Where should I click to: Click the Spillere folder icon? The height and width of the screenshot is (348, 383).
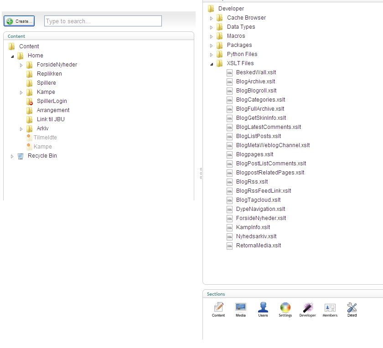[x=29, y=83]
